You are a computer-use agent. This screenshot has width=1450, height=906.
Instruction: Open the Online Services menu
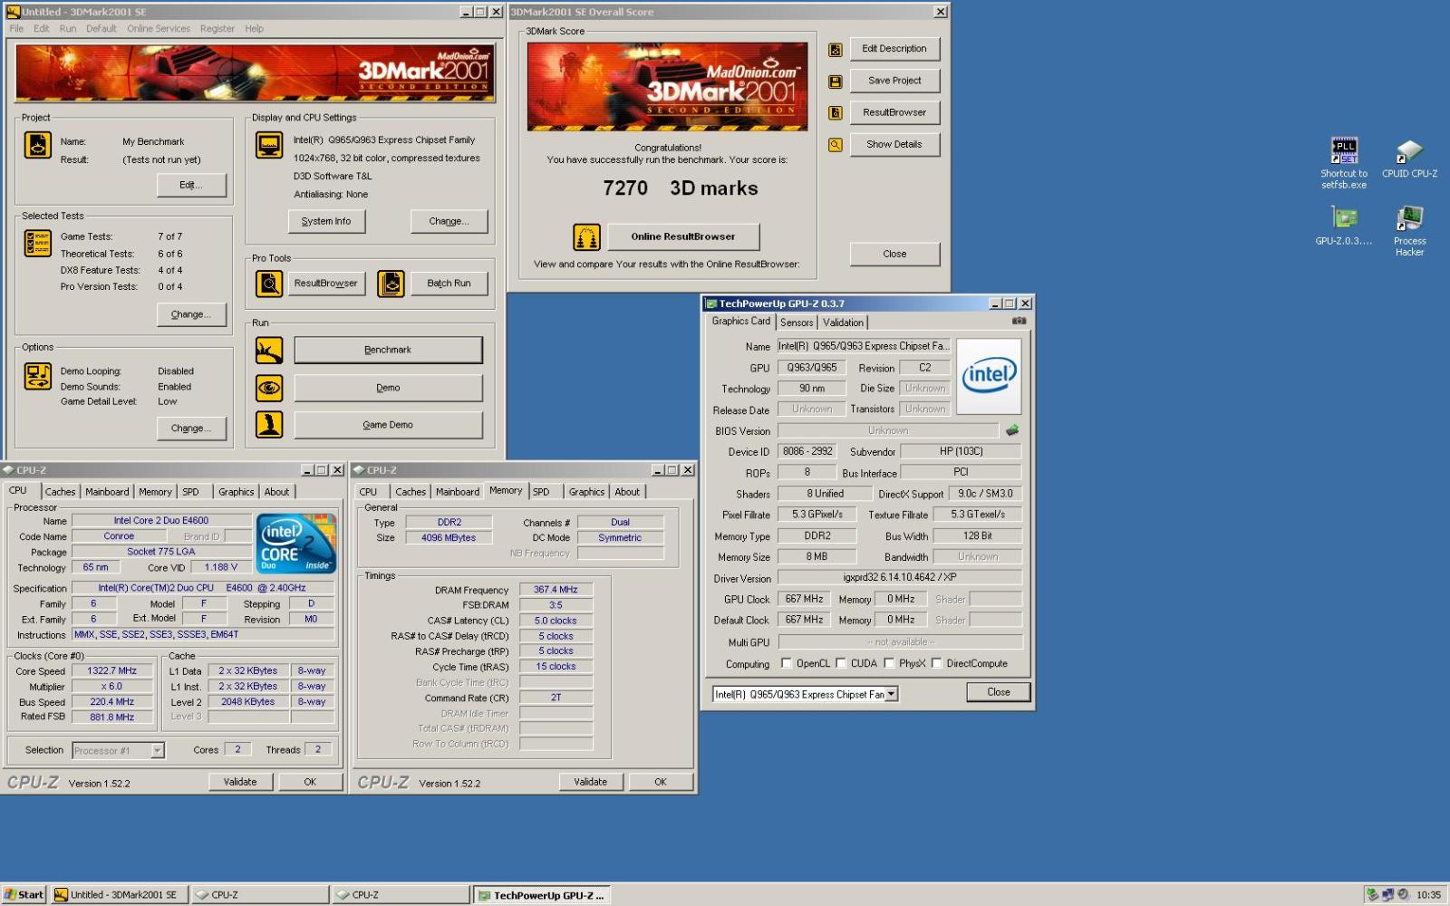coord(159,28)
